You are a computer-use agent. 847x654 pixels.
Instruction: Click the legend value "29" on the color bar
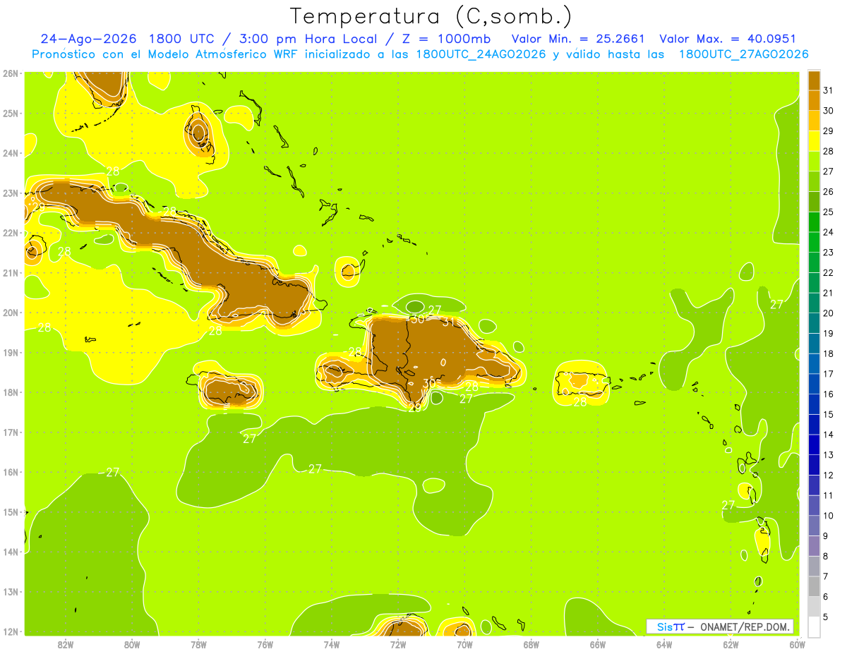tap(828, 131)
